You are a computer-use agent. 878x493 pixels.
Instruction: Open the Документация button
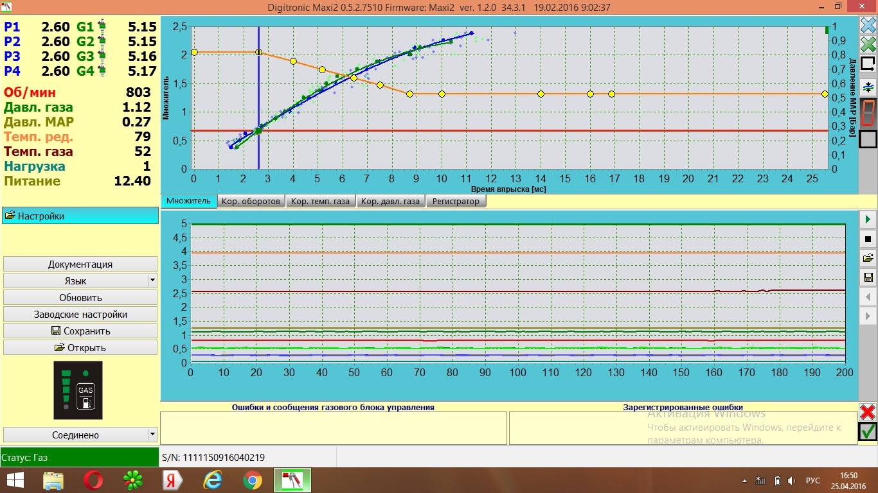click(80, 264)
